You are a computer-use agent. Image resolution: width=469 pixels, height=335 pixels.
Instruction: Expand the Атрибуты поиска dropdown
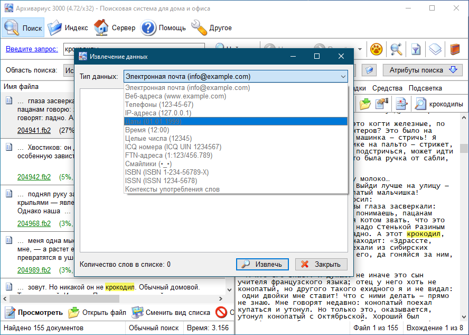[x=423, y=70]
